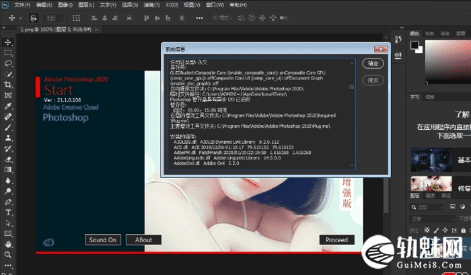Open the 图像(I) menu
Image resolution: width=471 pixels, height=275 pixels.
pyautogui.click(x=65, y=5)
